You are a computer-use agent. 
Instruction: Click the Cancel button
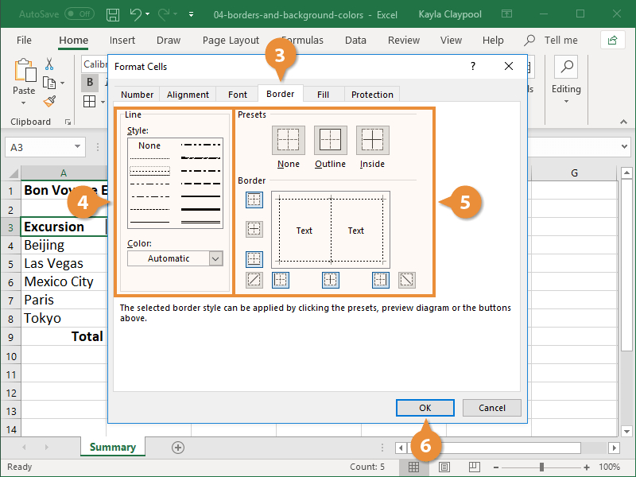point(491,407)
